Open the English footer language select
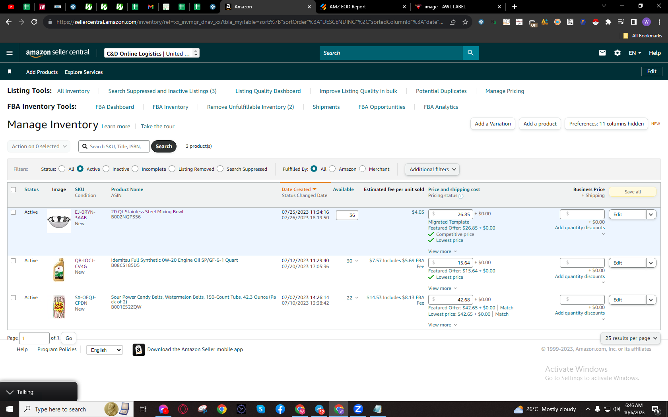 pyautogui.click(x=105, y=350)
